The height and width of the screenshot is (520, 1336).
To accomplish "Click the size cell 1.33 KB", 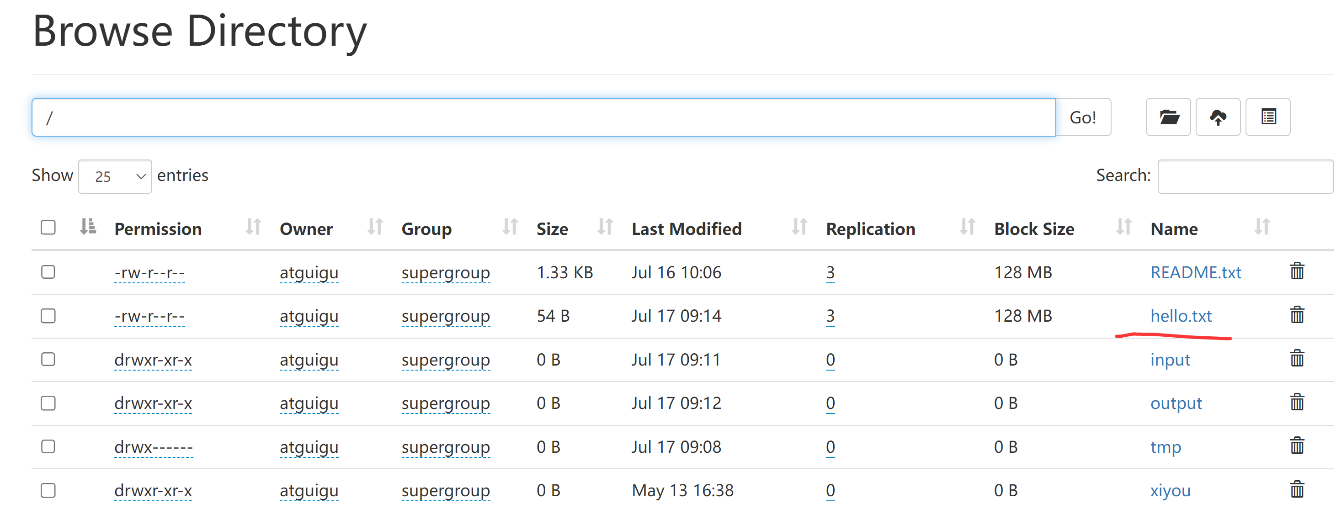I will point(565,272).
